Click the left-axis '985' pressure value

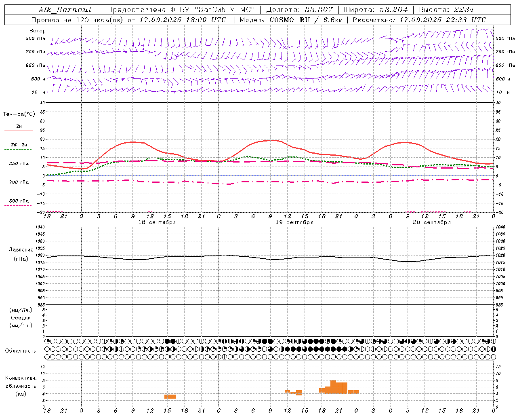coord(41,305)
